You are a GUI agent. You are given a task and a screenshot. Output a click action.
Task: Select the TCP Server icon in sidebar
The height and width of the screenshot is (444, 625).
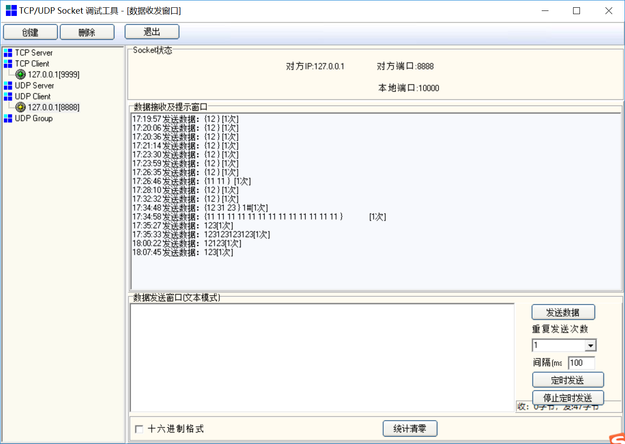tap(7, 52)
